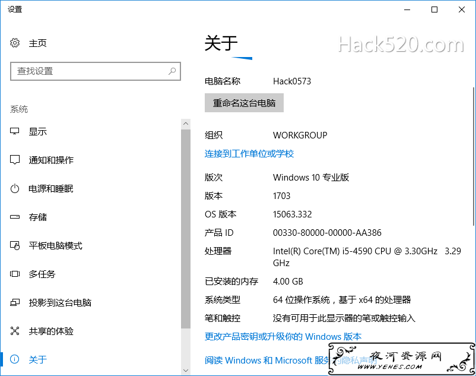Click the 重命名这台电脑 button
This screenshot has height=376, width=476.
click(x=244, y=103)
